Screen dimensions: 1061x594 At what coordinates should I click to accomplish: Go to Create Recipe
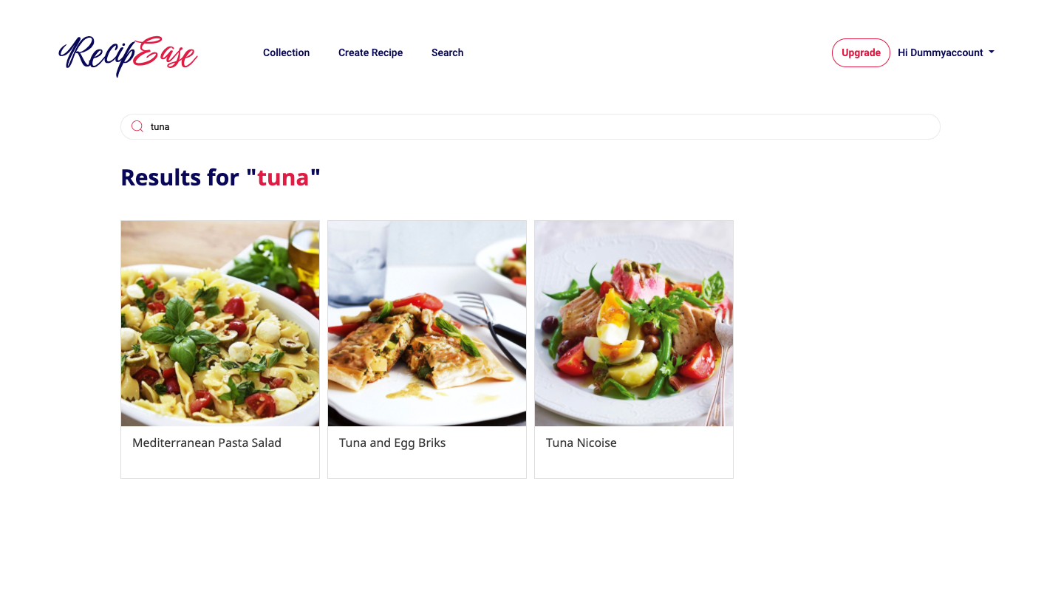tap(370, 52)
